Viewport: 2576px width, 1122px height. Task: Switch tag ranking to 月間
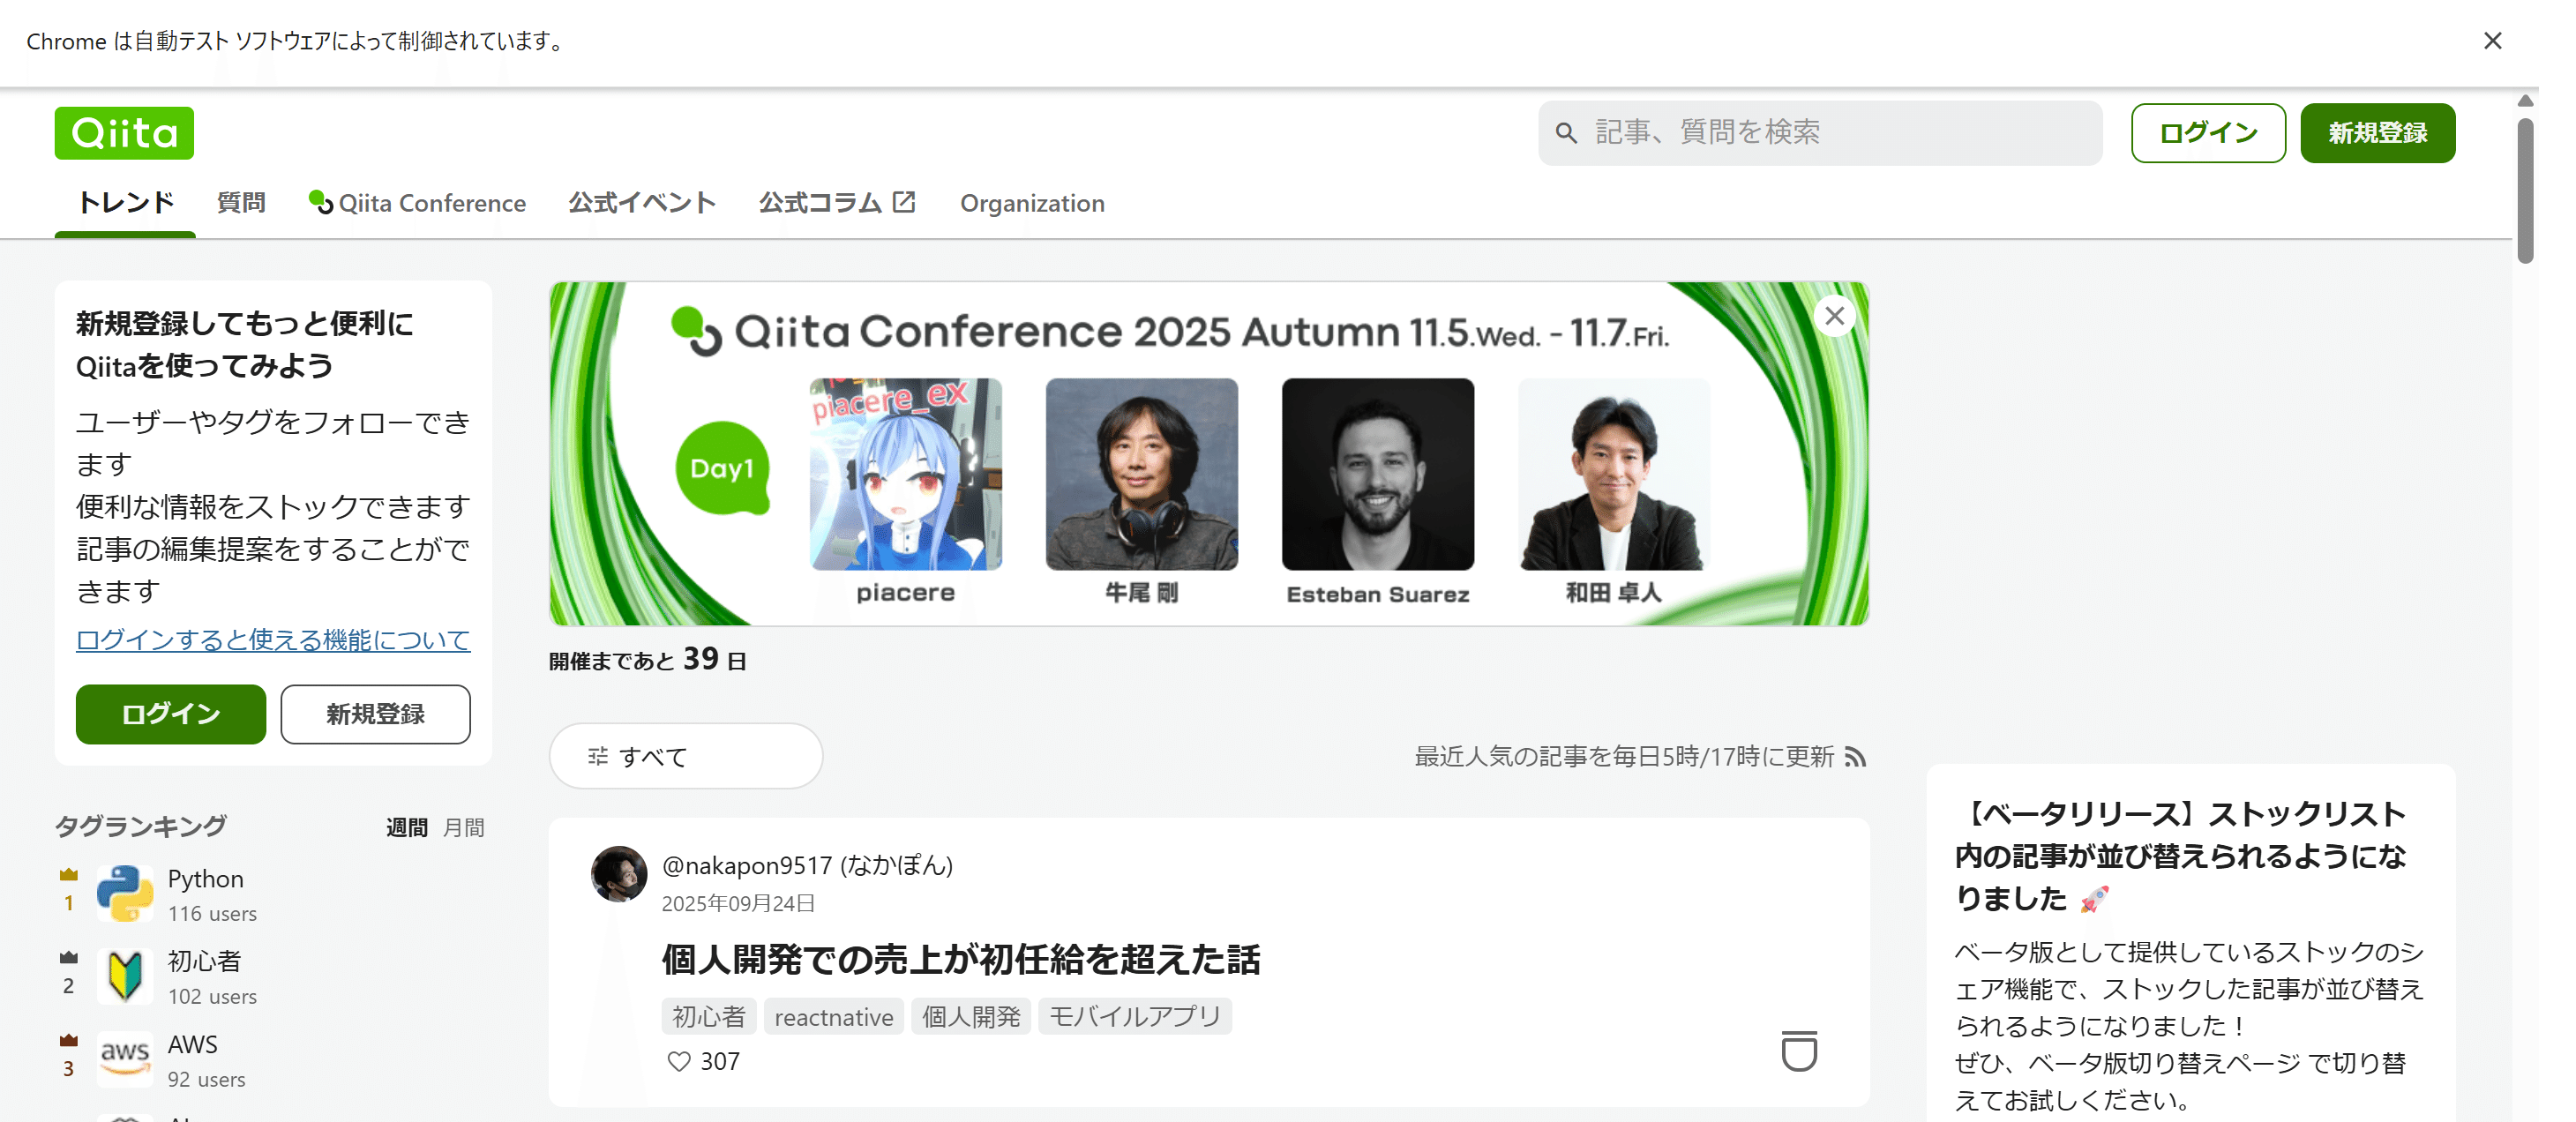coord(463,828)
